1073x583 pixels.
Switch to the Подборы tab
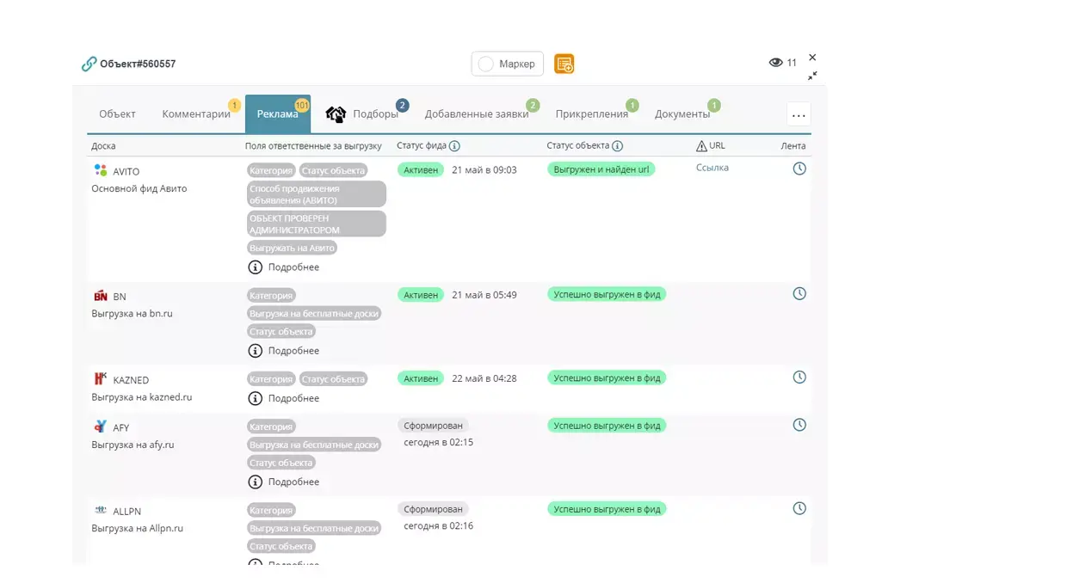pos(375,114)
